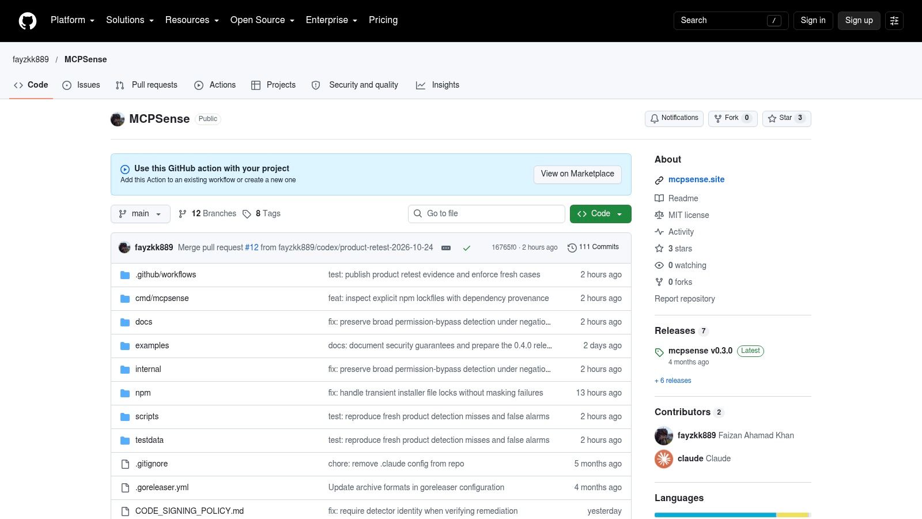This screenshot has height=519, width=922.
Task: Open the Notifications button
Action: coord(674,118)
